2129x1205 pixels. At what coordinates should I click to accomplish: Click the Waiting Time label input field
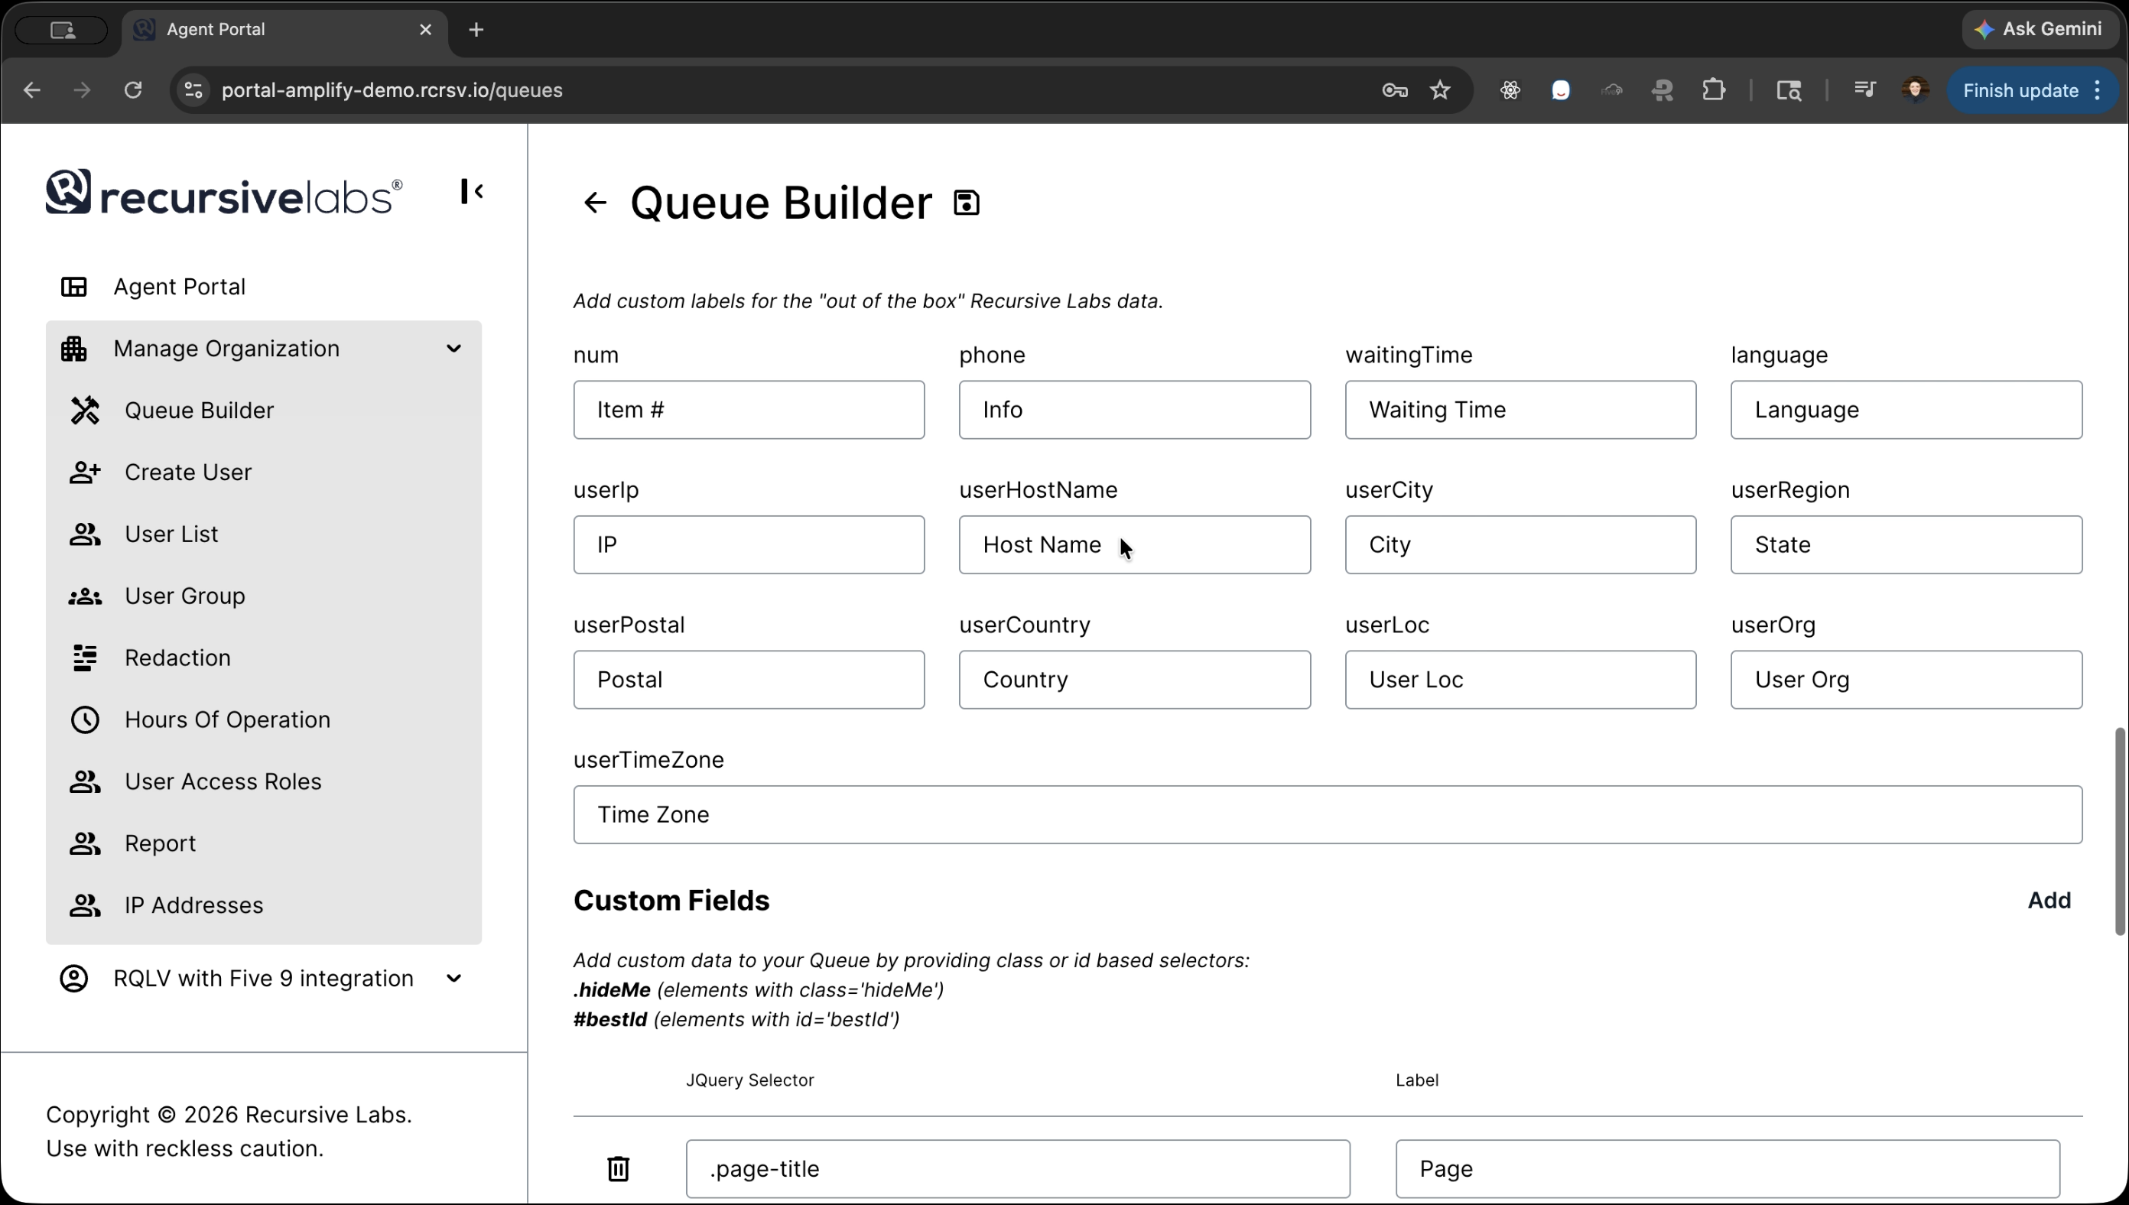(x=1520, y=410)
